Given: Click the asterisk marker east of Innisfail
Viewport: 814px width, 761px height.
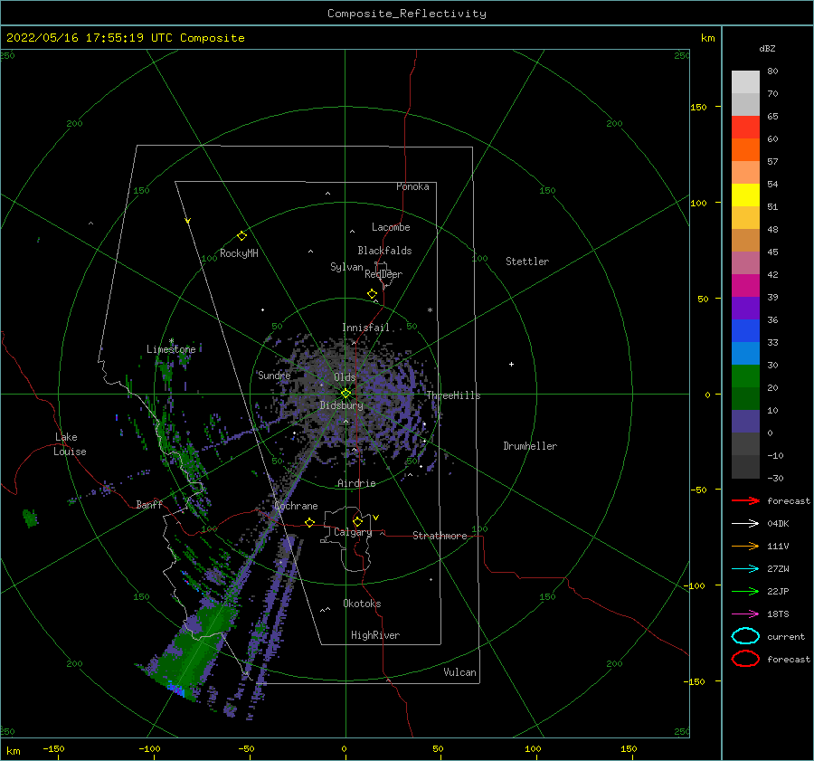Looking at the screenshot, I should pyautogui.click(x=430, y=310).
